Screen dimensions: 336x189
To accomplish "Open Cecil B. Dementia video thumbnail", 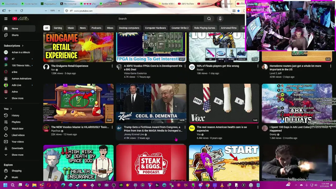I will click(151, 103).
